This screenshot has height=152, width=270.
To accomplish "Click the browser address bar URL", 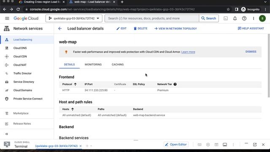I will (112, 9).
